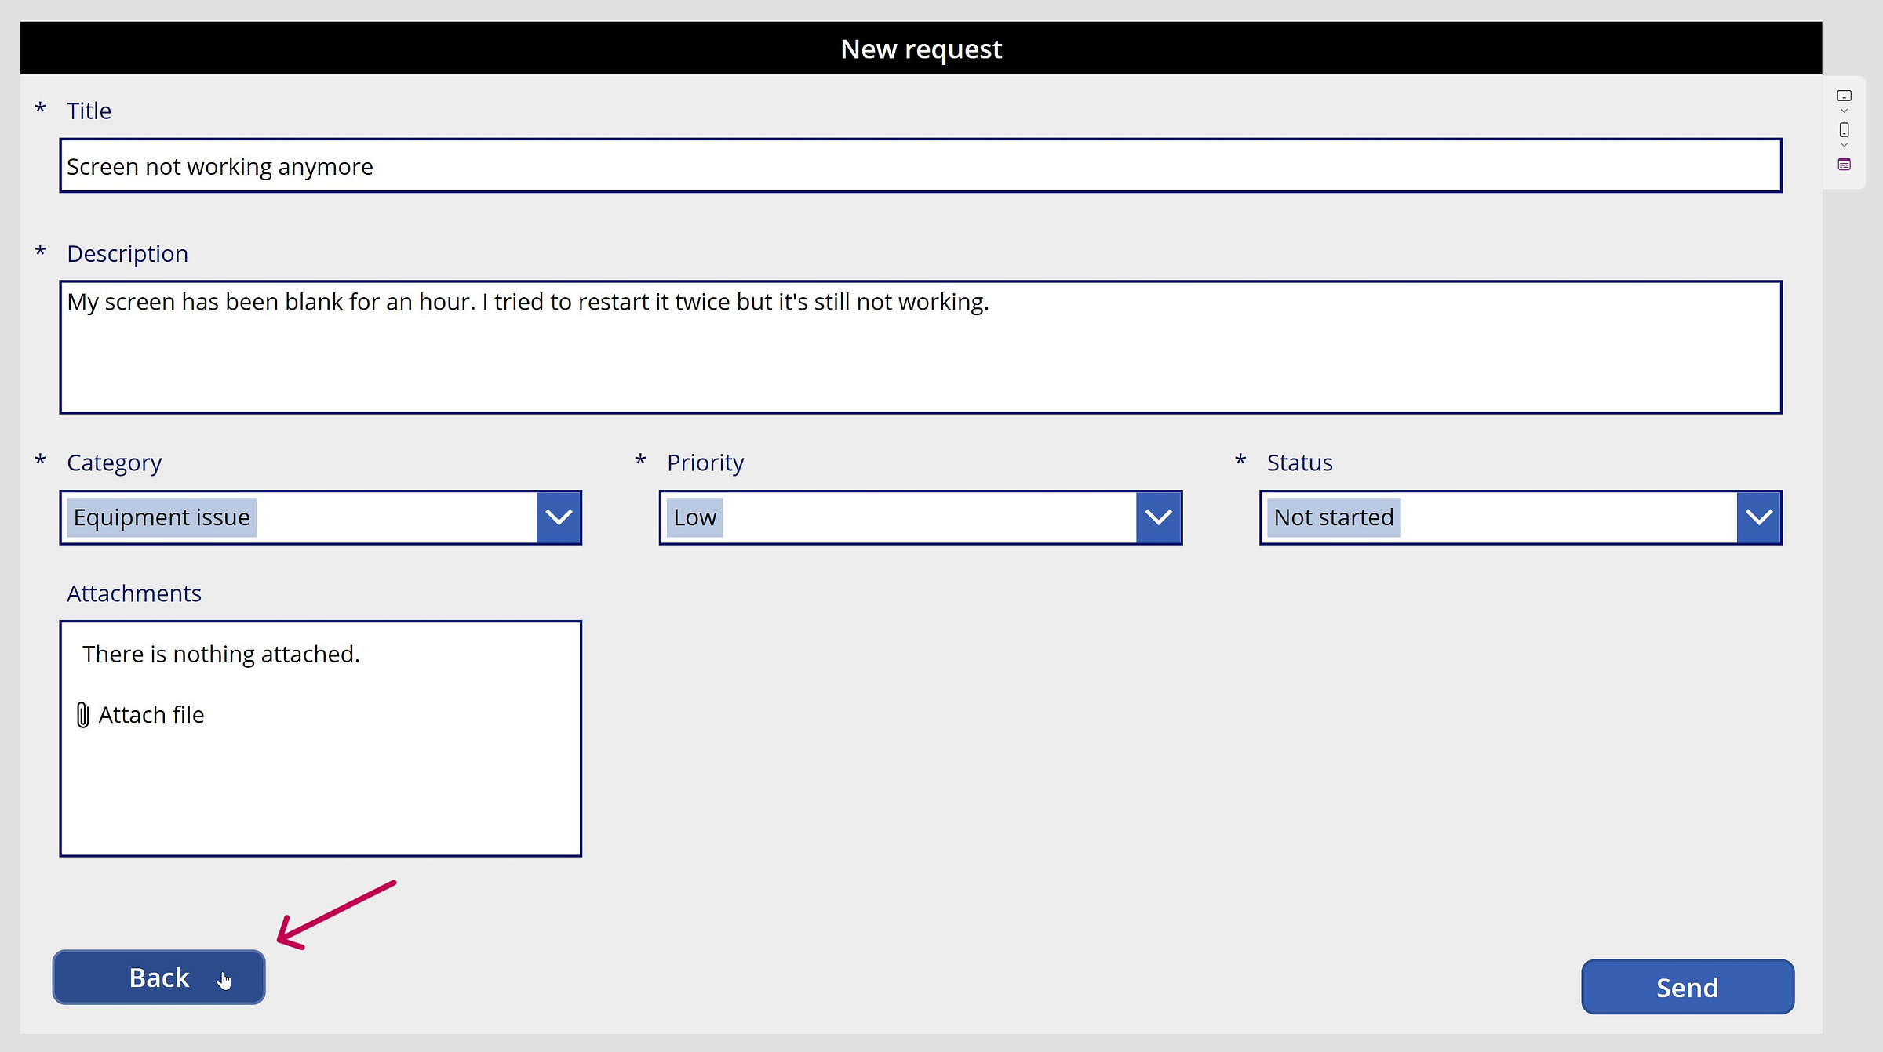1883x1052 pixels.
Task: Select the 'Low' priority value
Action: point(694,517)
